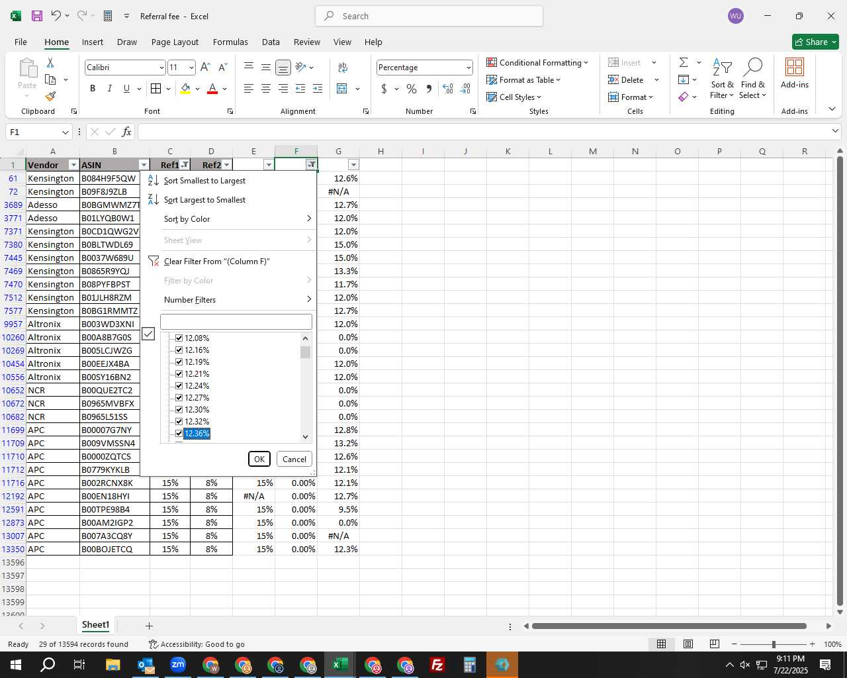Open Vendor column filter dropdown
Image resolution: width=847 pixels, height=678 pixels.
tap(73, 165)
